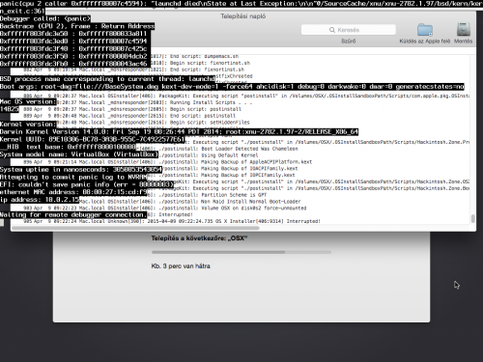
Task: Click the "Küldés az Apple felé" label
Action: tap(425, 42)
